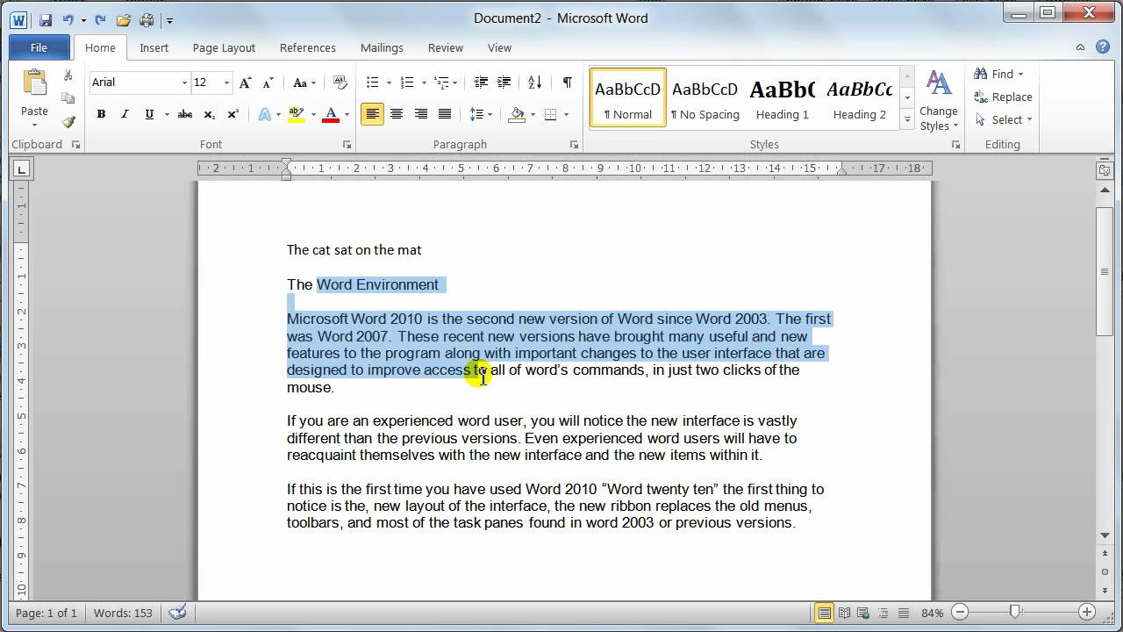Apply the Heading 1 style

[782, 98]
